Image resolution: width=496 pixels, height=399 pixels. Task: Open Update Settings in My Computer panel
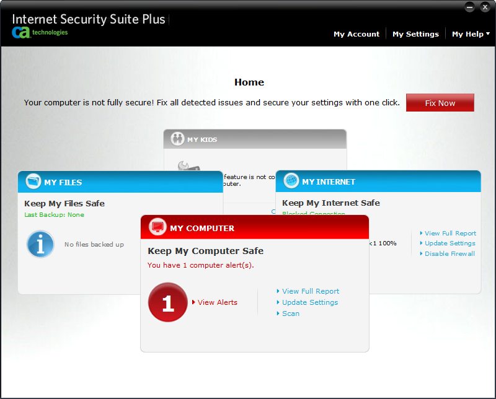(x=309, y=302)
